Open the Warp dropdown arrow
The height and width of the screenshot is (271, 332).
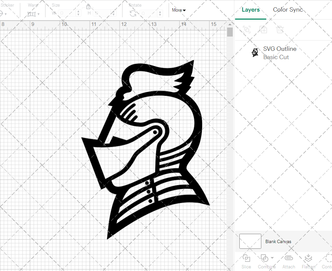(x=39, y=15)
